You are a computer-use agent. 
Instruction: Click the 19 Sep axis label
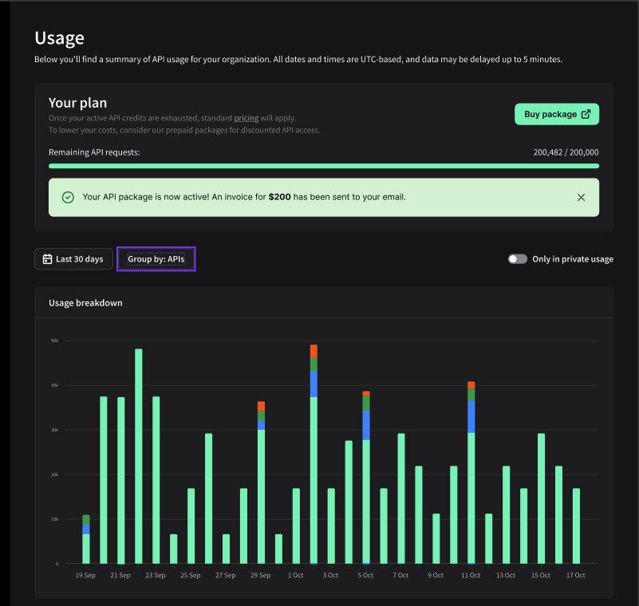click(x=85, y=575)
